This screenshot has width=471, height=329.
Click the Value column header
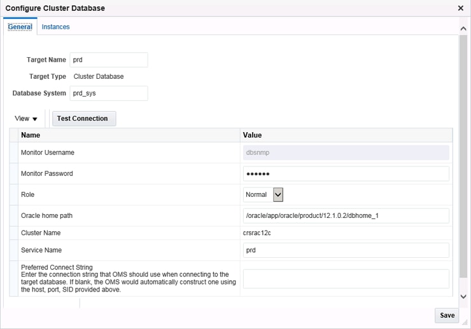252,135
